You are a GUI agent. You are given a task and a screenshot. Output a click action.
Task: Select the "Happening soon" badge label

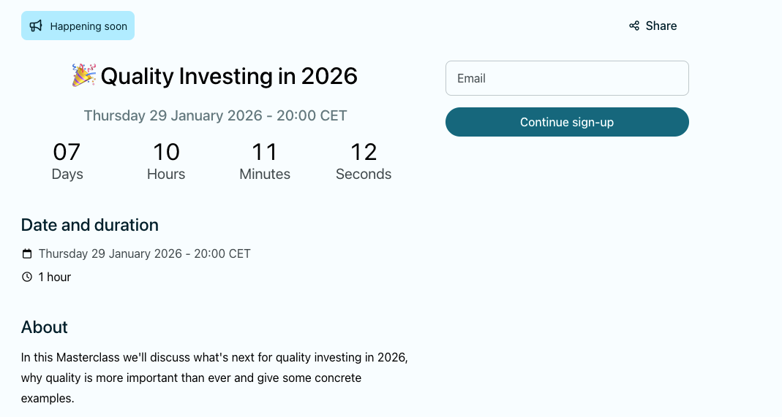89,26
